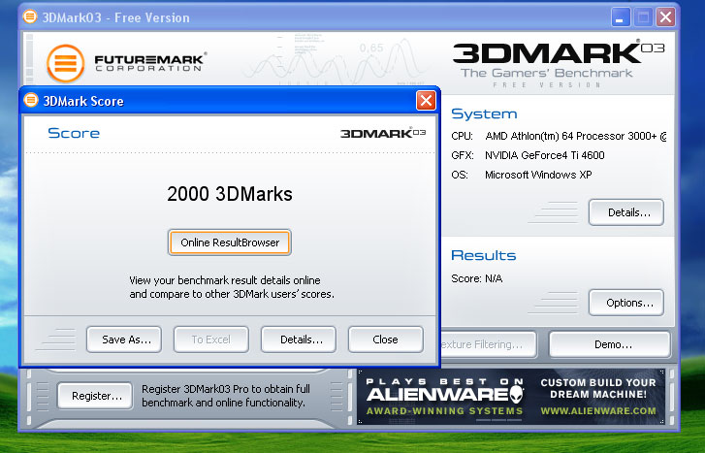The width and height of the screenshot is (705, 453).
Task: Click the small 3DMark03 logo in Score dialog
Action: tap(383, 133)
